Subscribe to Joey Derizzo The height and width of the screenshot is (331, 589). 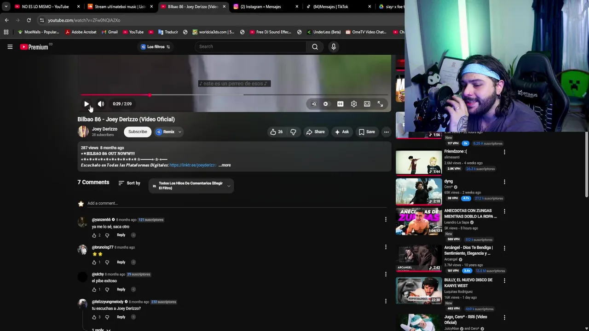tap(138, 132)
